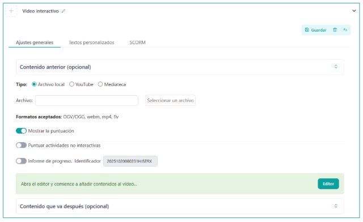Screen dimensions: 363x222
Task: Save changes with the Guardar button
Action: point(315,30)
